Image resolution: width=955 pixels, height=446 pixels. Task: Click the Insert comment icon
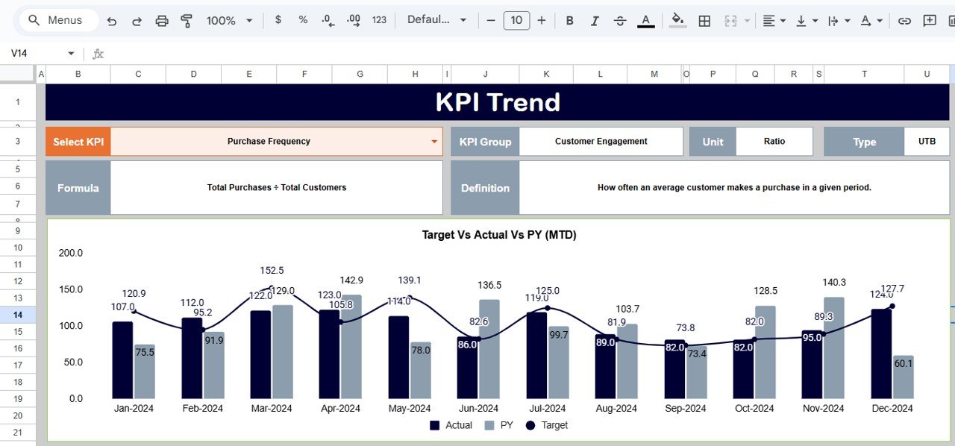(930, 20)
